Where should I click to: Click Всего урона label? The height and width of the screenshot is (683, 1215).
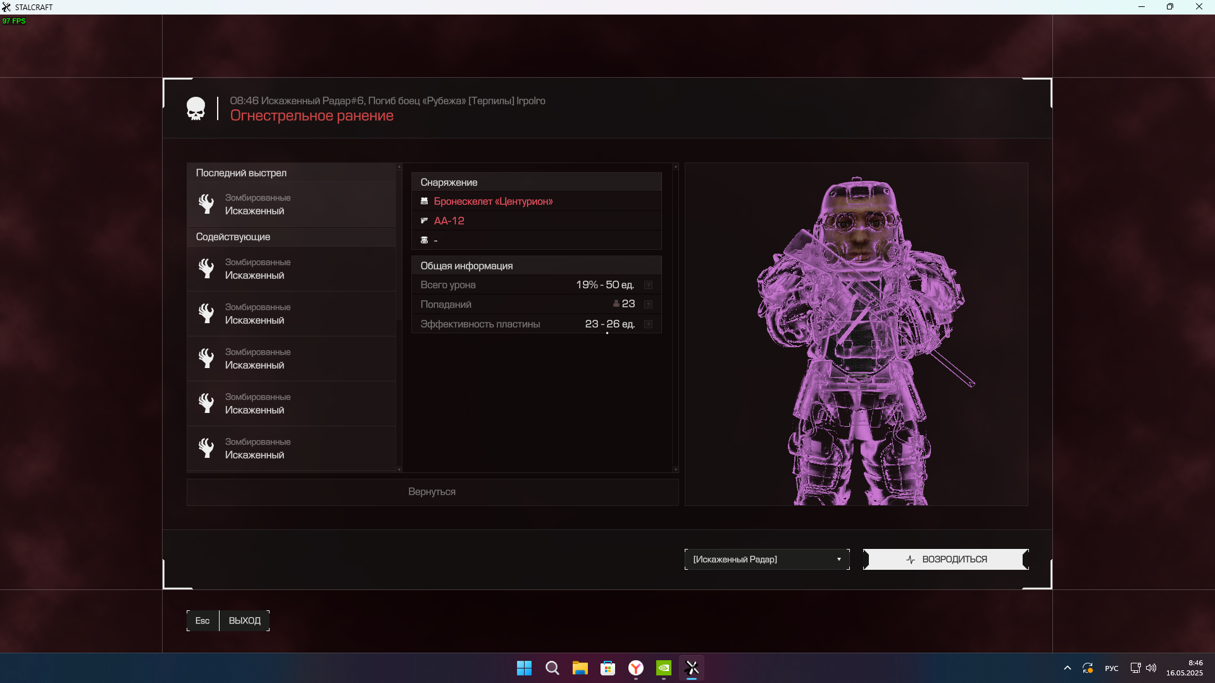click(448, 285)
